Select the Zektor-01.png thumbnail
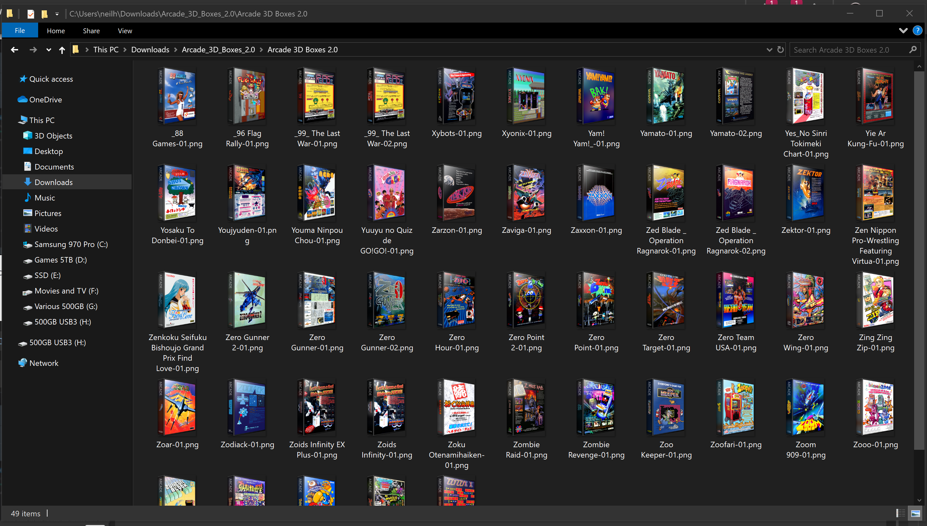The height and width of the screenshot is (526, 927). pyautogui.click(x=805, y=193)
